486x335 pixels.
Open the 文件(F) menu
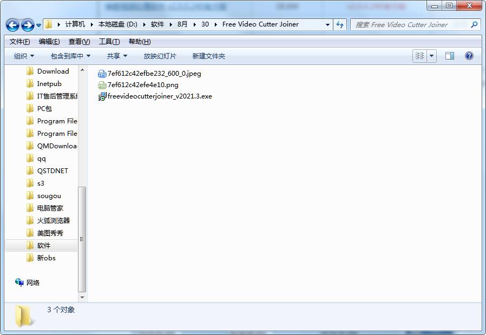click(19, 42)
